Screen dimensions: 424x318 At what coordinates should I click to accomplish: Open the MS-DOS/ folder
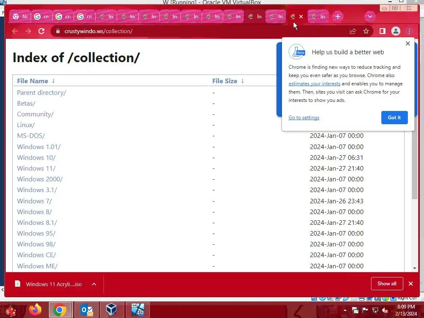(31, 136)
